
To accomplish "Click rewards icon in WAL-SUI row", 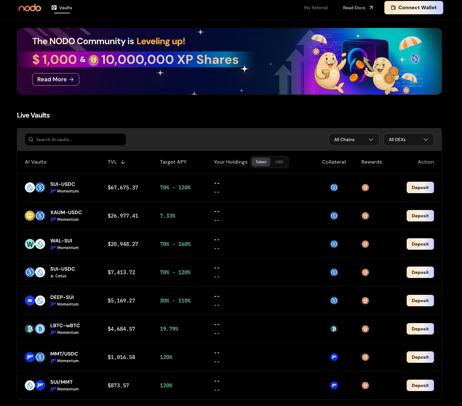I will coord(365,244).
